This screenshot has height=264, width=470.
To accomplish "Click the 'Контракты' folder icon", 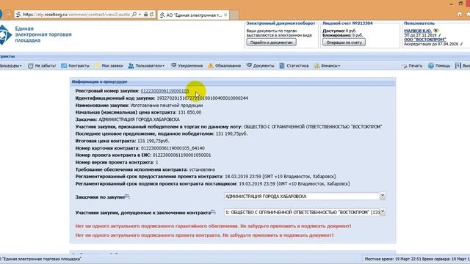I will pyautogui.click(x=64, y=65).
